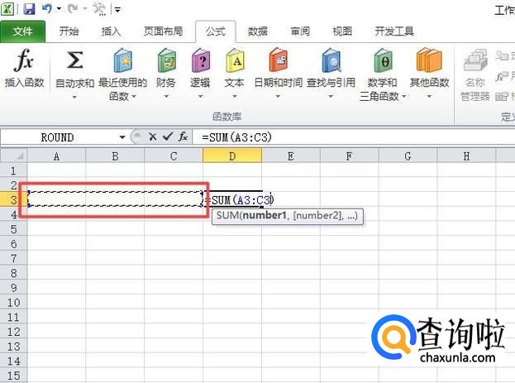This screenshot has width=515, height=383.
Task: Switch to the Developer (开发工具) tab
Action: (394, 31)
